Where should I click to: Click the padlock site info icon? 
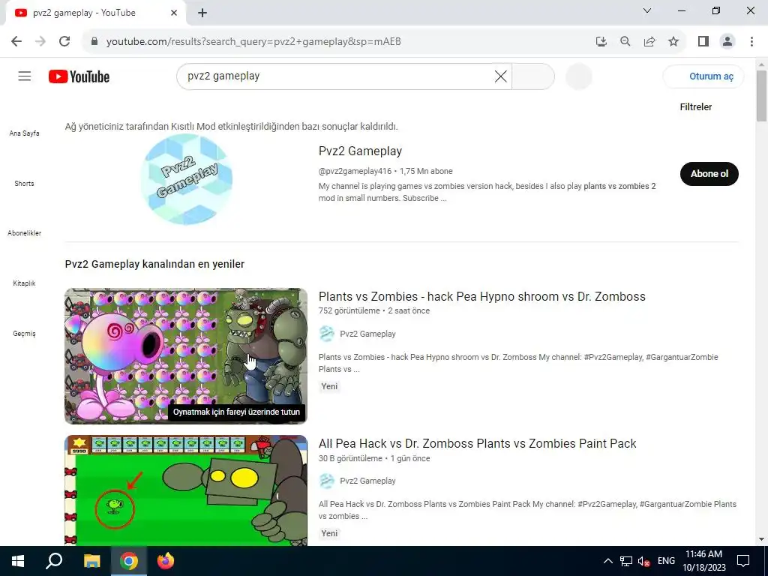click(x=95, y=42)
